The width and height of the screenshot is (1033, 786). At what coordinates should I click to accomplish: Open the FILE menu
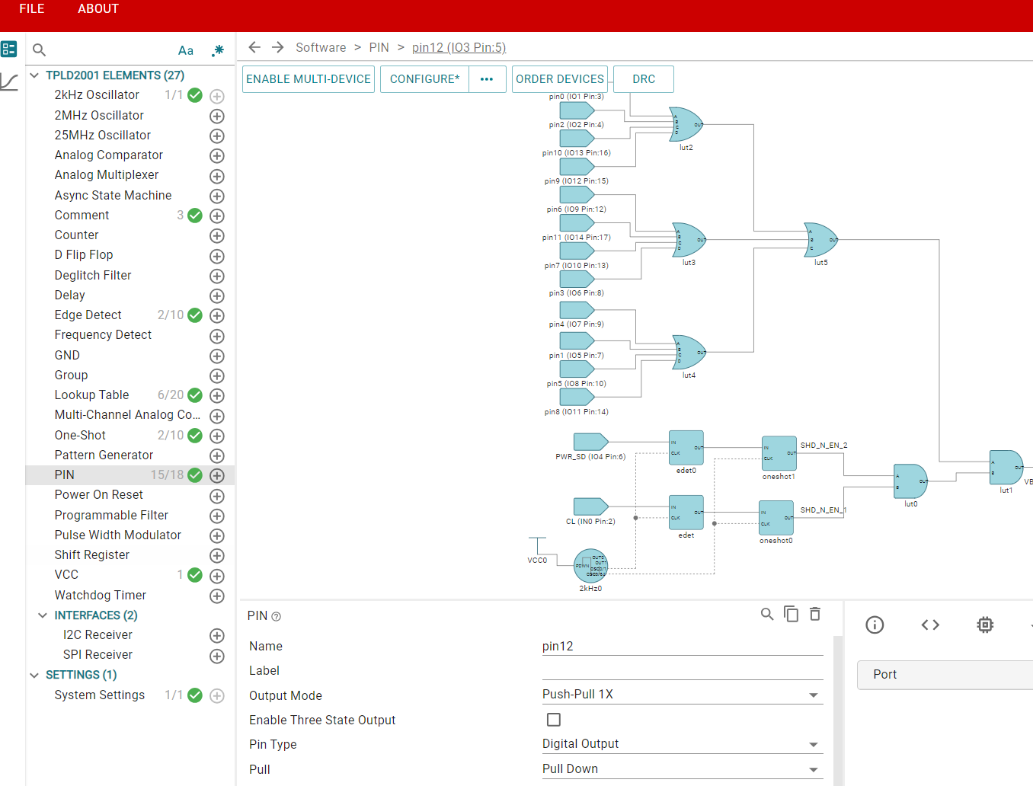coord(32,9)
